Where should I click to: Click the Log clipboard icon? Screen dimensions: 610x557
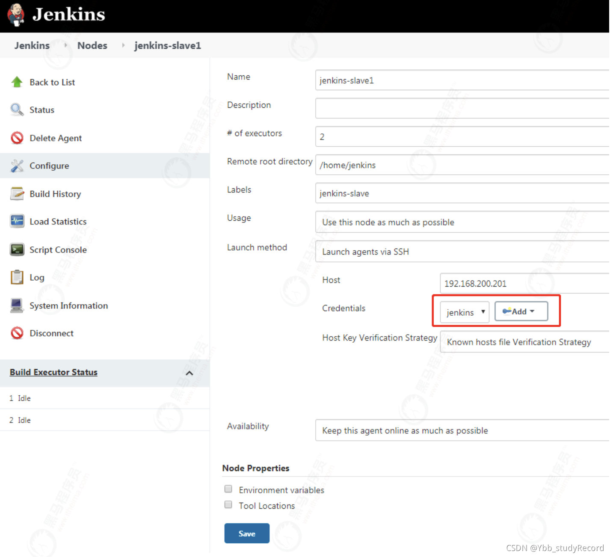coord(17,277)
